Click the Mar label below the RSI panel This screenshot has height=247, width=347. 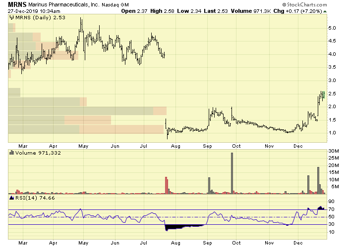pyautogui.click(x=23, y=243)
